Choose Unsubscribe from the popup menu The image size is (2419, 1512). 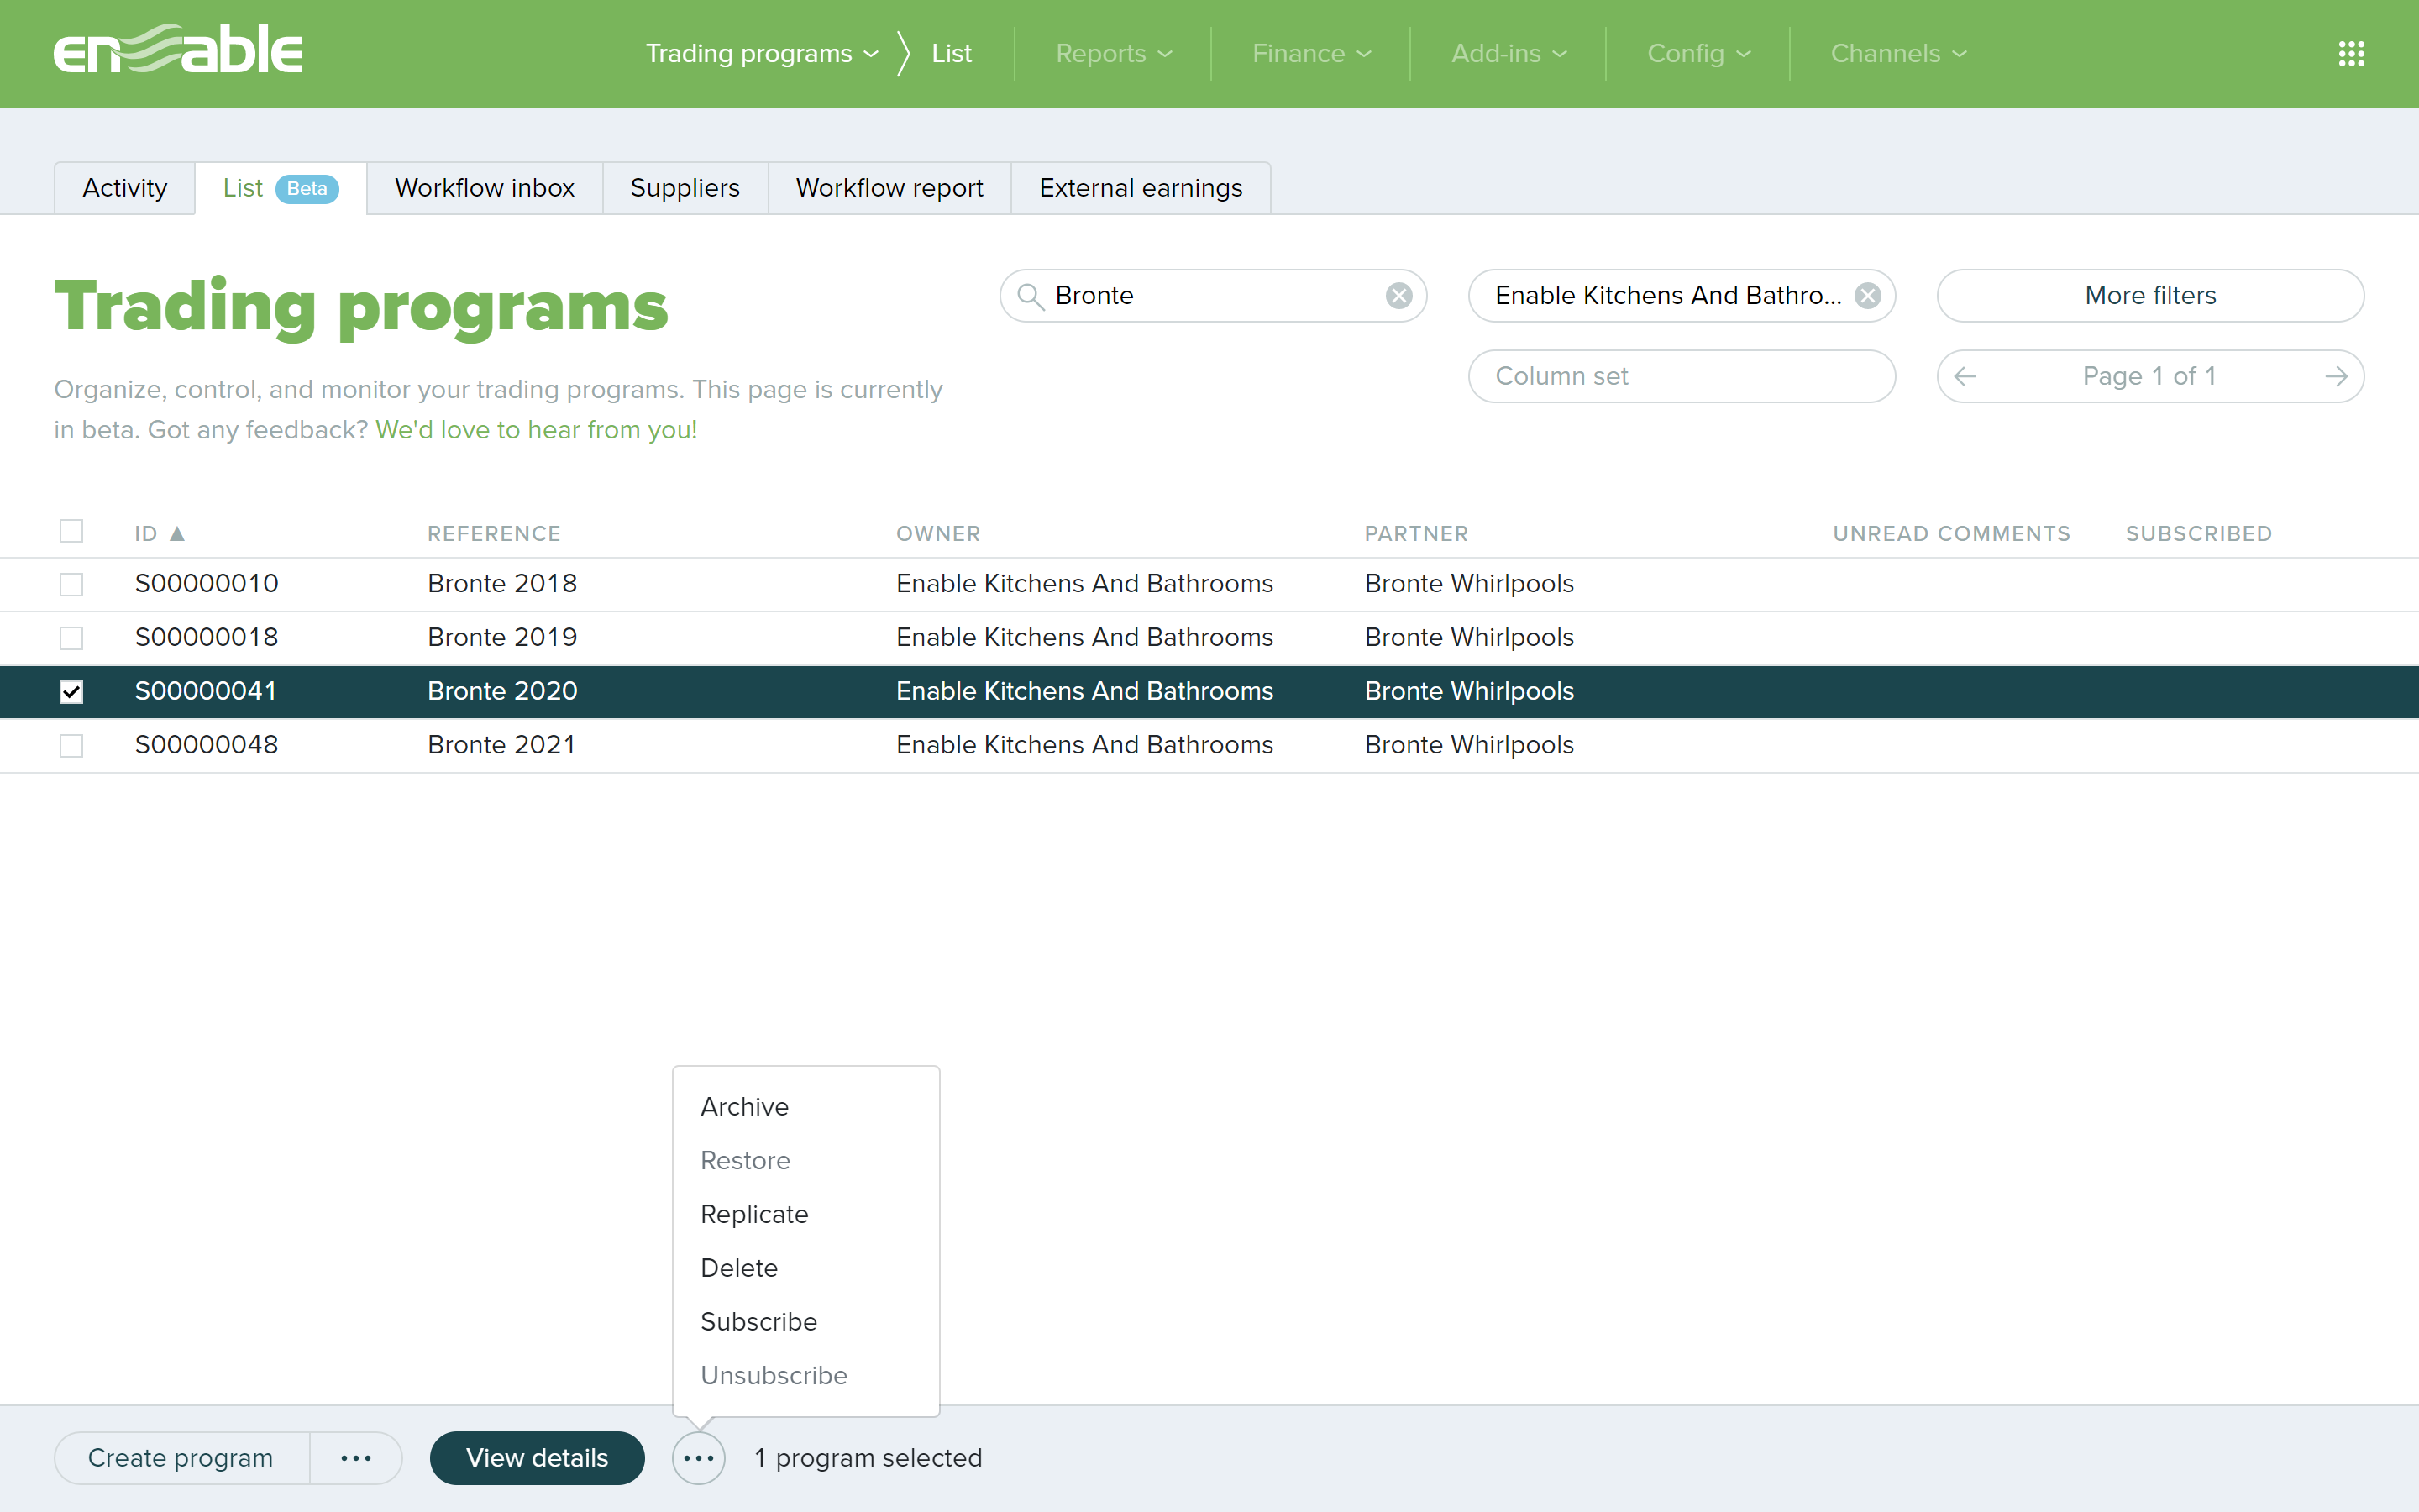coord(805,1376)
